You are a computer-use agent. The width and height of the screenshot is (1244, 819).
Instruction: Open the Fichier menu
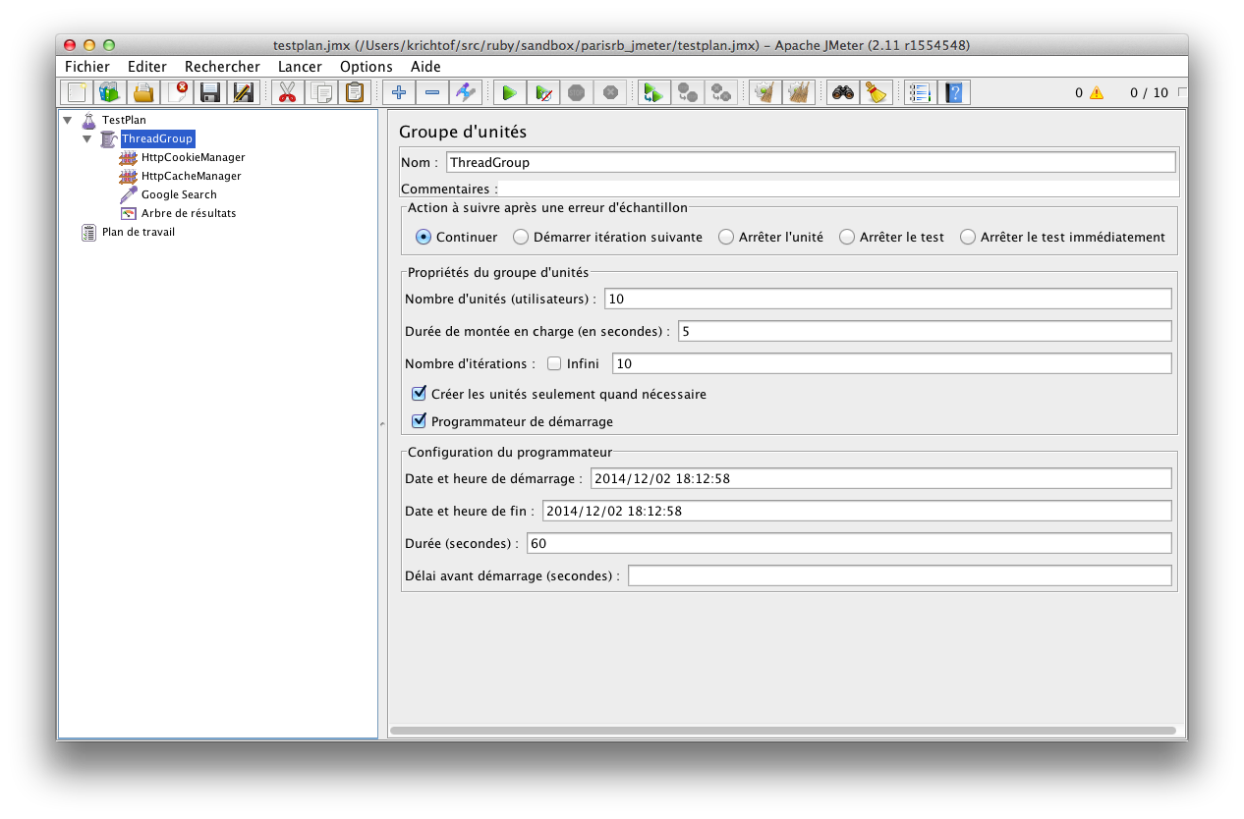pos(88,67)
